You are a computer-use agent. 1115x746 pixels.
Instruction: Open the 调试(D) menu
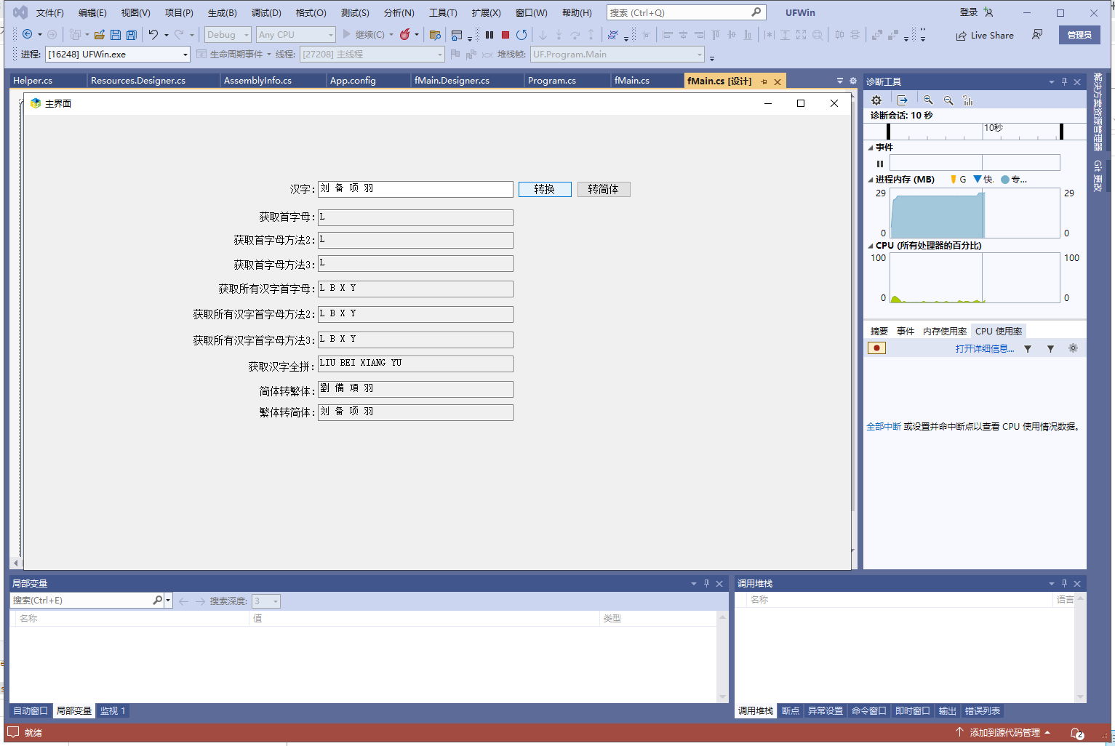pos(266,13)
